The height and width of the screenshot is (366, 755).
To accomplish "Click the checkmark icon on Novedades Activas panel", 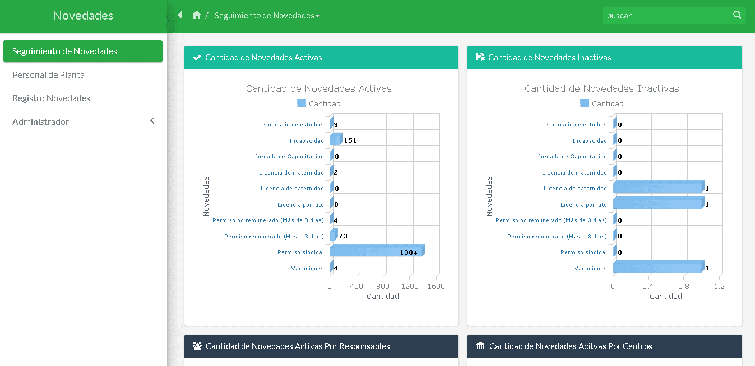I will 197,58.
